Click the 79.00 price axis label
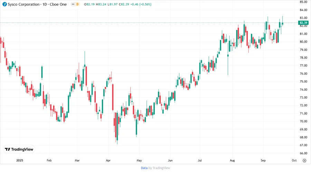This screenshot has height=172, width=311. click(303, 50)
